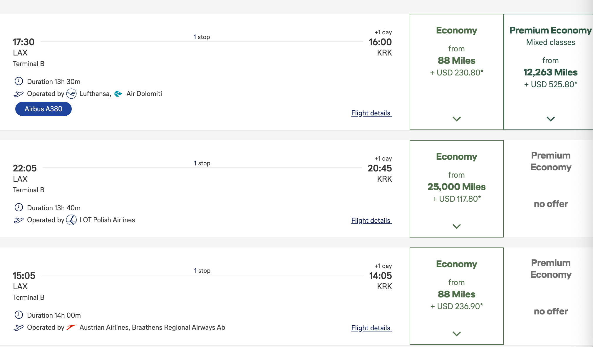
Task: Expand Economy fare for the 17:30 flight
Action: (456, 119)
